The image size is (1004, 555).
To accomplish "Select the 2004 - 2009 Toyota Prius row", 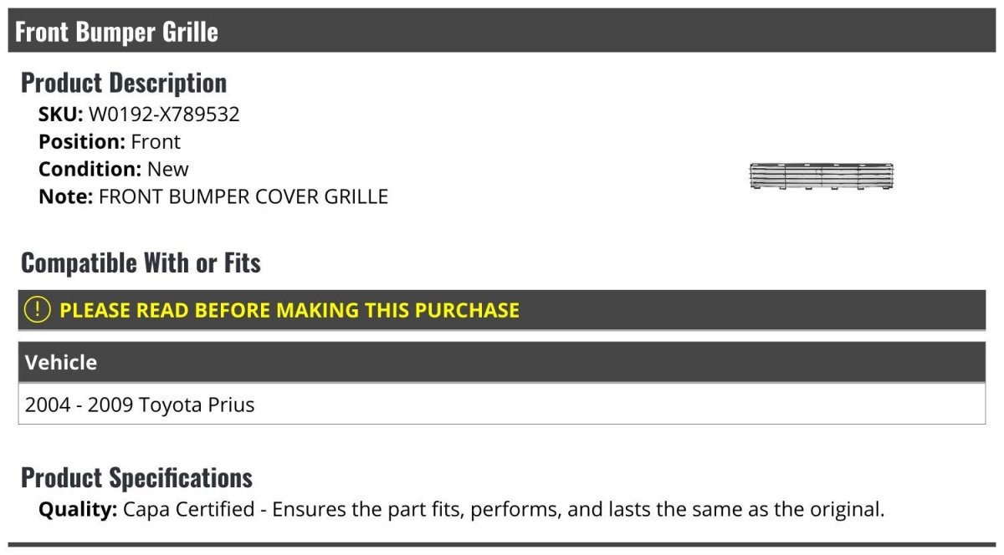I will [x=502, y=405].
